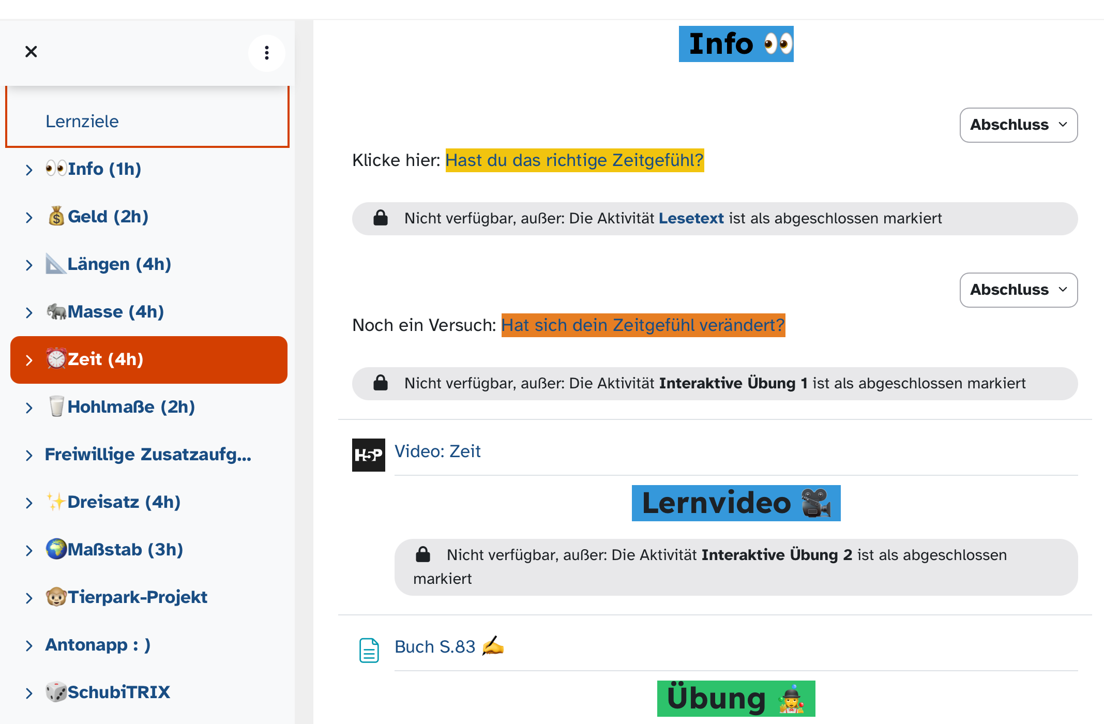Expand the Geld (2h) section chevron
This screenshot has width=1104, height=724.
tap(29, 217)
